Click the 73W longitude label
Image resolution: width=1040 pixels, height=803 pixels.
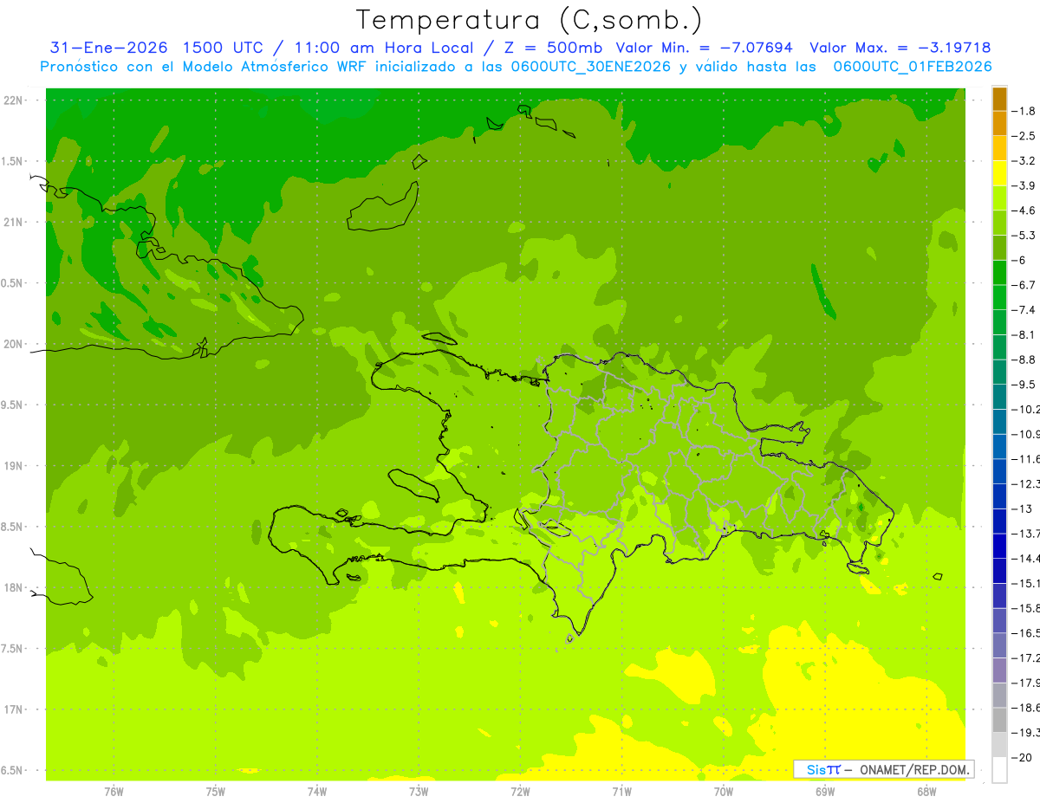pyautogui.click(x=419, y=792)
